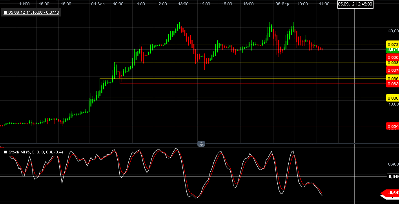Click the 04 Sep date on time axis
The image size is (399, 204).
pyautogui.click(x=97, y=4)
